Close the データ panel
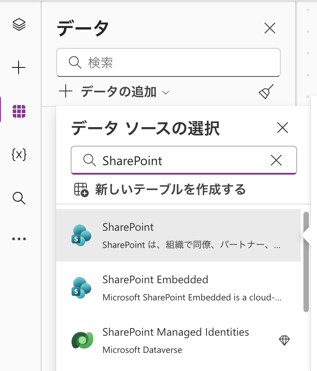 point(269,29)
